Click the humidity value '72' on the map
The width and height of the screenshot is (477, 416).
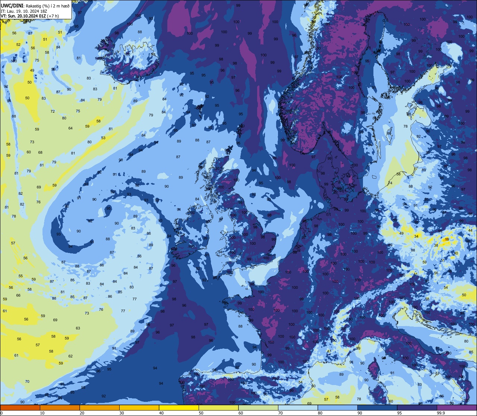pyautogui.click(x=53, y=112)
